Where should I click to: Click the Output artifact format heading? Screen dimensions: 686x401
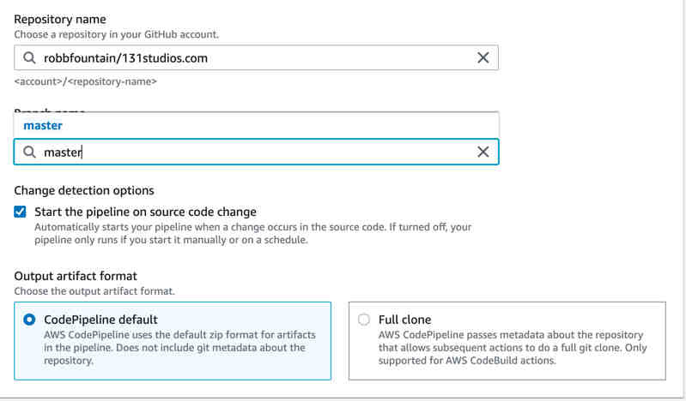pyautogui.click(x=76, y=276)
